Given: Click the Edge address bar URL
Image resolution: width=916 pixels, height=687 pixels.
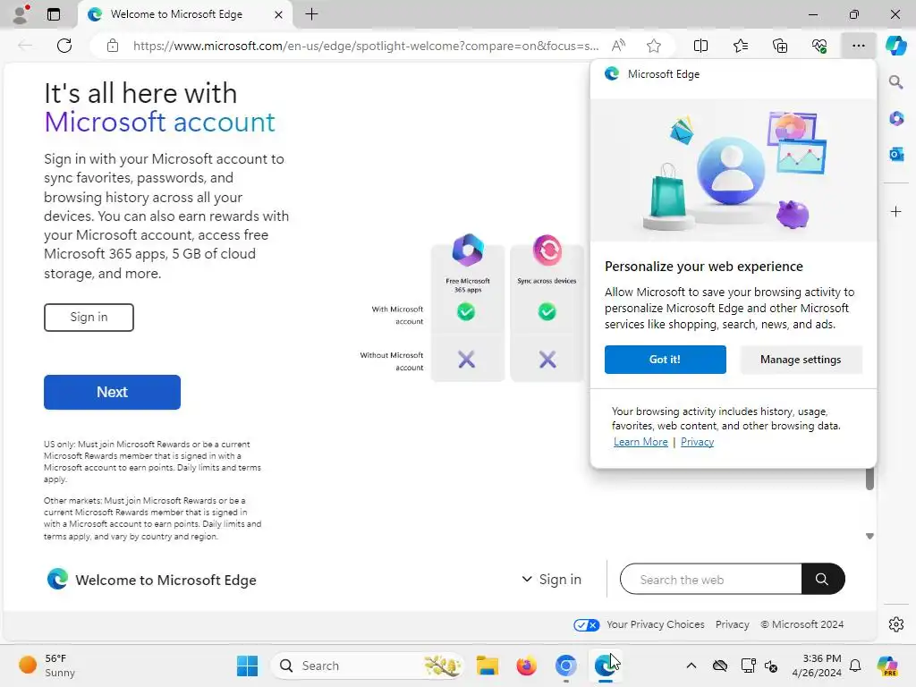Looking at the screenshot, I should pyautogui.click(x=366, y=46).
